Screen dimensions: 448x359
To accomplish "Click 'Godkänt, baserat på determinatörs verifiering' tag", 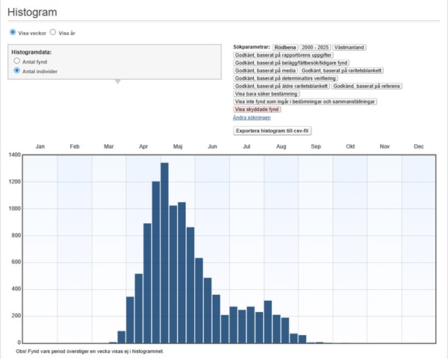I will pyautogui.click(x=284, y=78).
